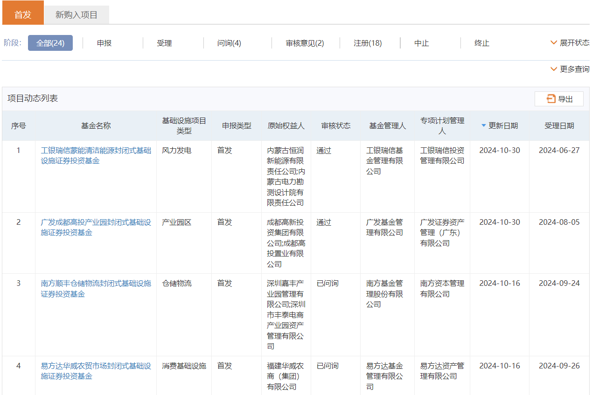Viewport: 592px width, 395px height.
Task: Choose the 申报 stage filter
Action: 104,43
